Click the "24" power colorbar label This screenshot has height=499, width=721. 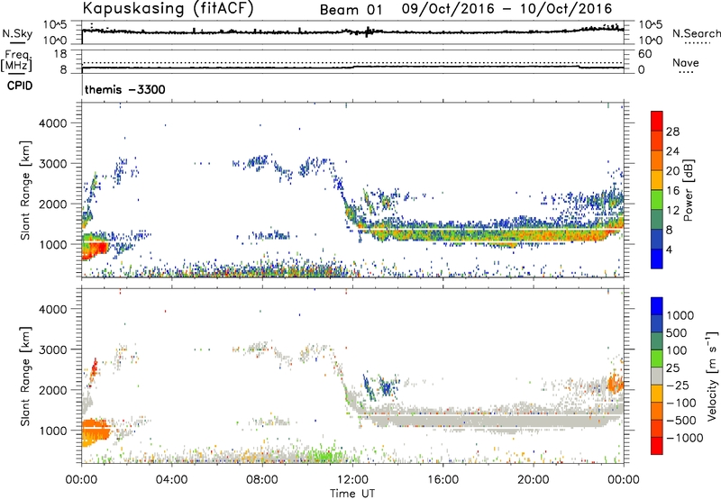[x=672, y=151]
